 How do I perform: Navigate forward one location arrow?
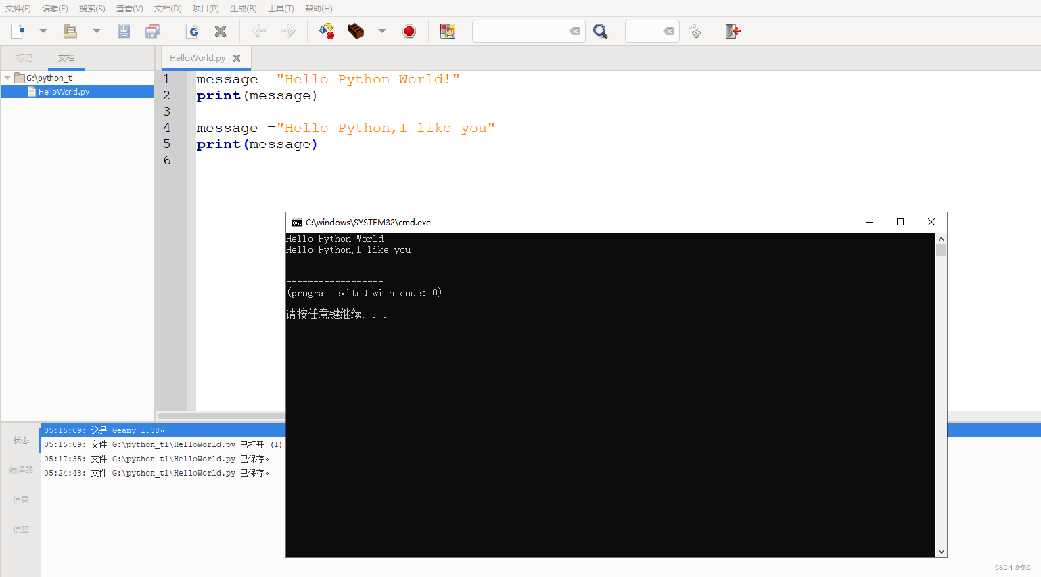(x=288, y=31)
